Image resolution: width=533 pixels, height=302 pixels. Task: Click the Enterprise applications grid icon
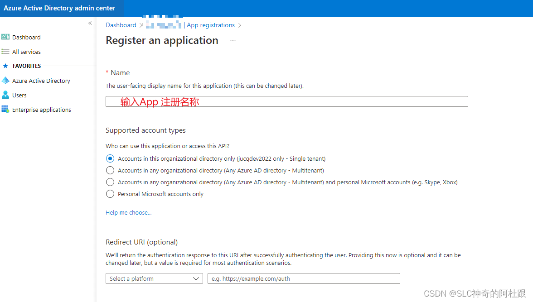click(5, 110)
